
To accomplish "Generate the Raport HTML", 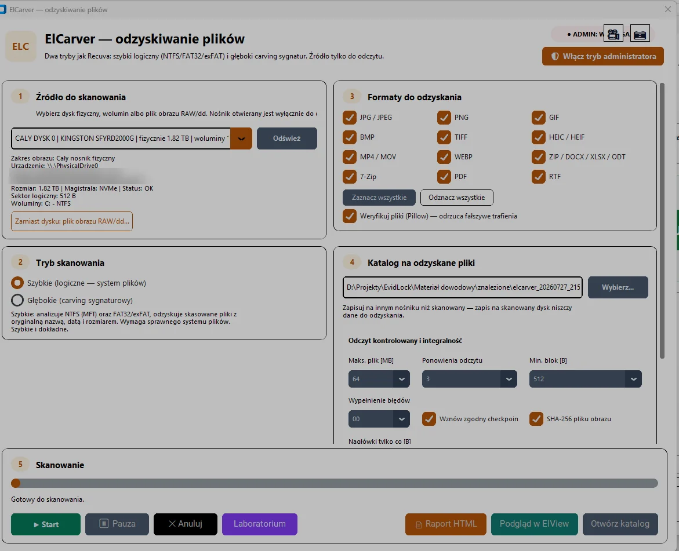I will coord(445,524).
